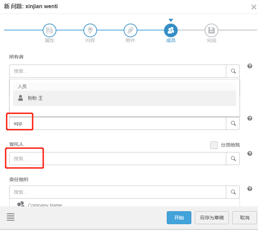The height and width of the screenshot is (231, 258).
Task: Open help icon beside 责任组织 field
Action: click(250, 189)
